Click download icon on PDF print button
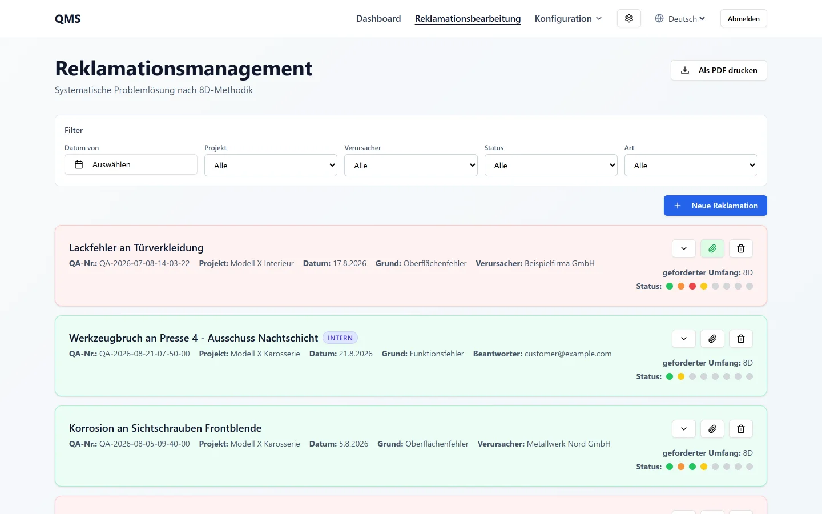The height and width of the screenshot is (514, 822). tap(685, 70)
